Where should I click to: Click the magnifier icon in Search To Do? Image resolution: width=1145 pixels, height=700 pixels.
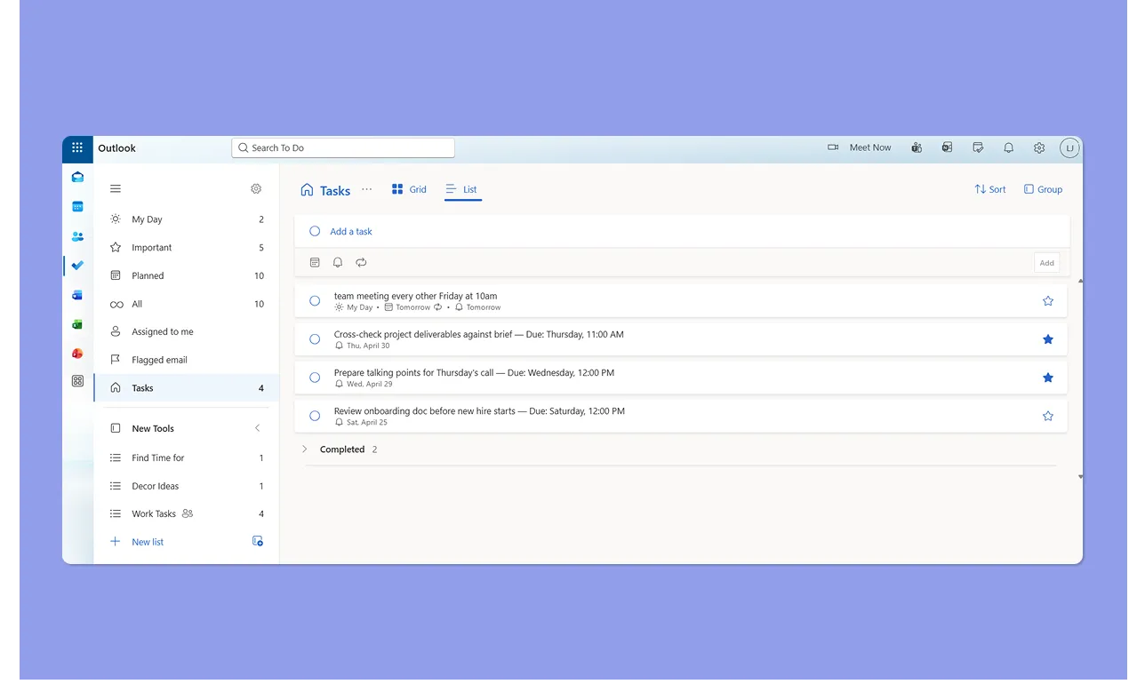point(243,147)
